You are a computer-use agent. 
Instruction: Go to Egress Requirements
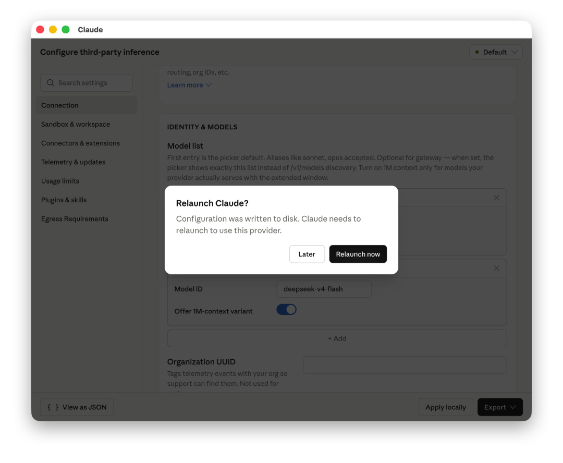pyautogui.click(x=75, y=219)
